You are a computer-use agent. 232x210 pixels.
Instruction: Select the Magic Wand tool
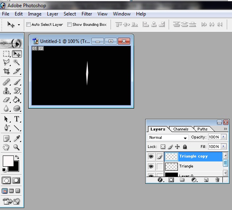point(16,62)
